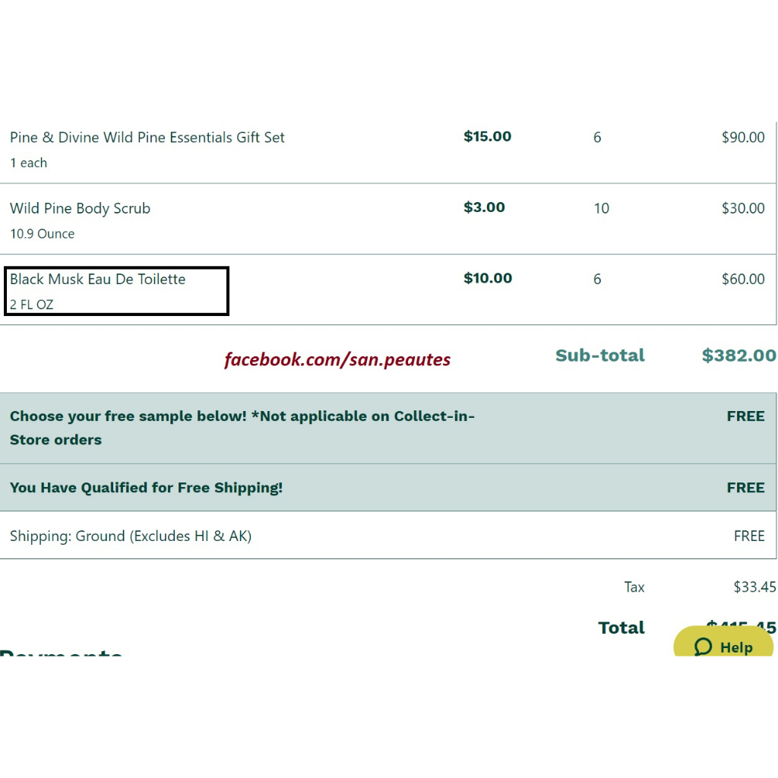Click the $15.00 gift set unit price

(487, 137)
